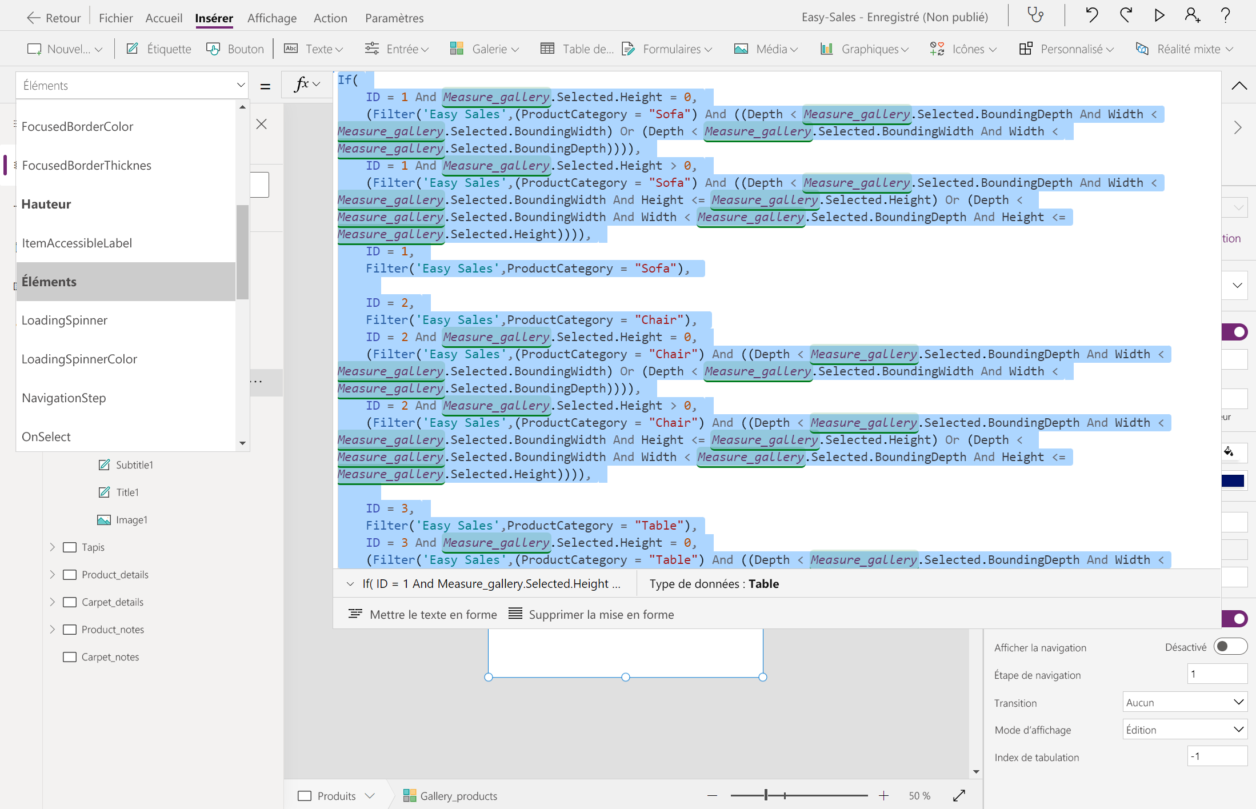The image size is (1256, 809).
Task: Open the Share user icon
Action: [x=1192, y=15]
